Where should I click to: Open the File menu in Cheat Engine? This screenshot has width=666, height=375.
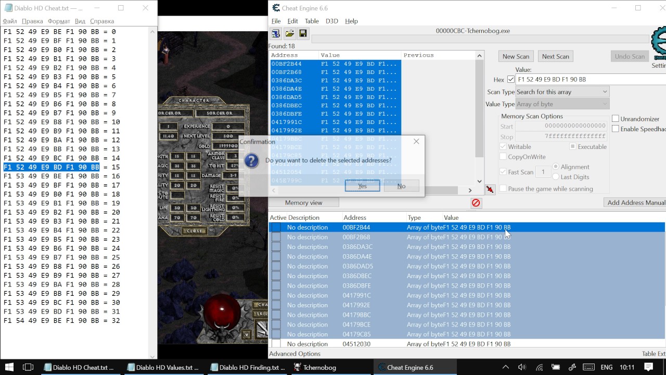[x=276, y=21]
